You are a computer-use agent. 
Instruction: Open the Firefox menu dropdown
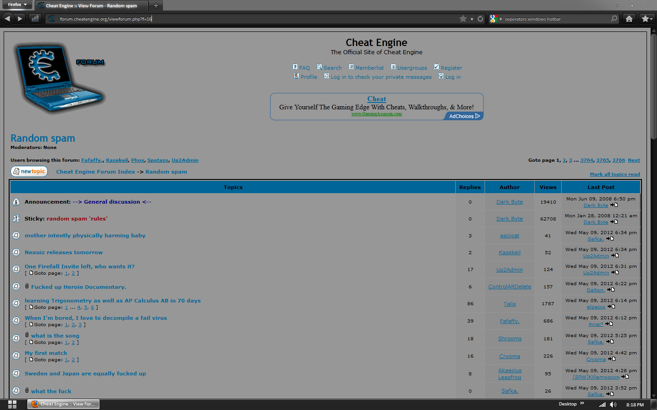[17, 5]
